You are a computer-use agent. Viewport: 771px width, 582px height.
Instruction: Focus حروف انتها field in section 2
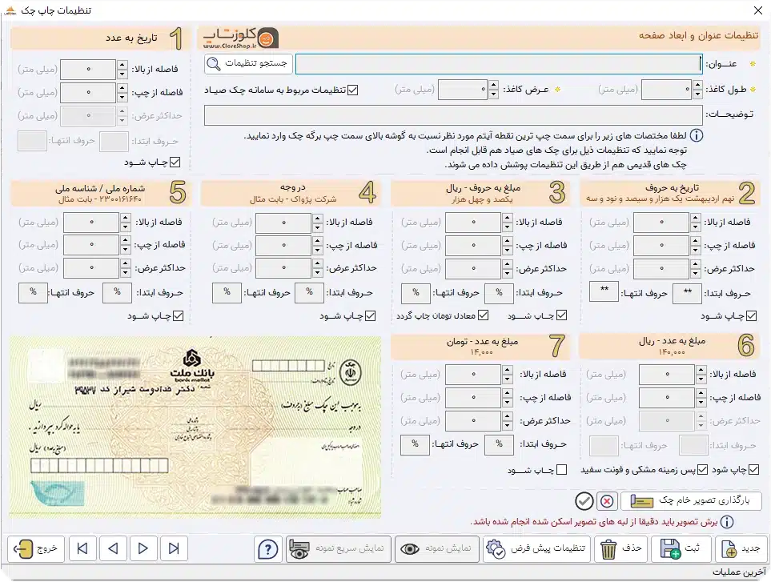click(x=604, y=292)
